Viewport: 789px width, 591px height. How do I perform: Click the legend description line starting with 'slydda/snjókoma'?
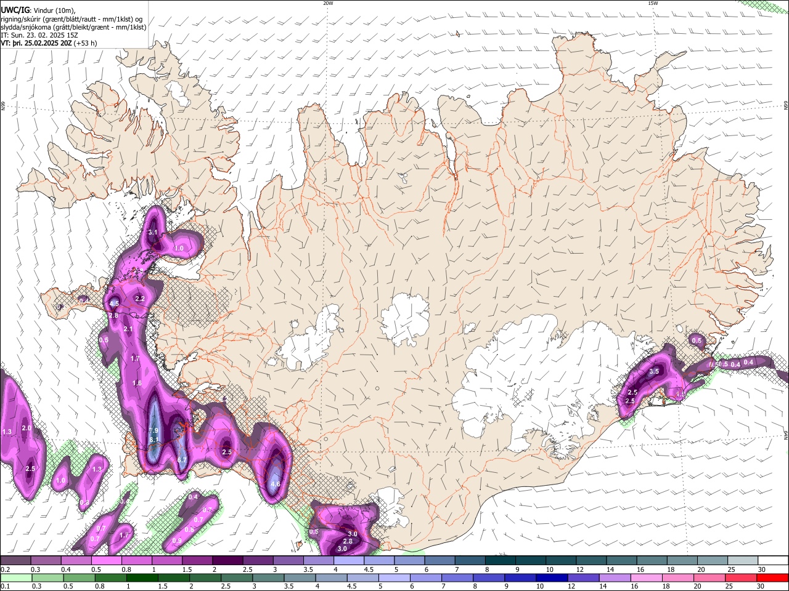click(x=73, y=27)
